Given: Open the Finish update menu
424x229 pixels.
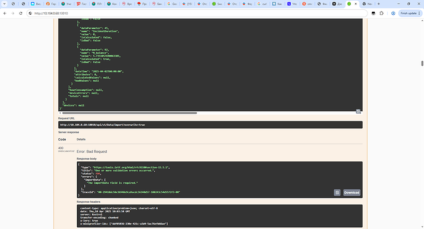Looking at the screenshot, I should click(x=410, y=14).
